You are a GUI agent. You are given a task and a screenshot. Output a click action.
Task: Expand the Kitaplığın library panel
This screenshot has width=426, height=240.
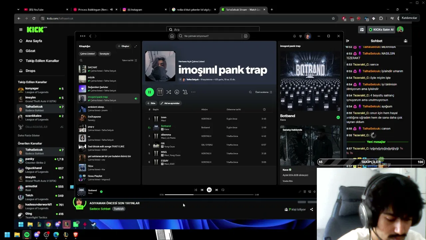[x=135, y=46]
